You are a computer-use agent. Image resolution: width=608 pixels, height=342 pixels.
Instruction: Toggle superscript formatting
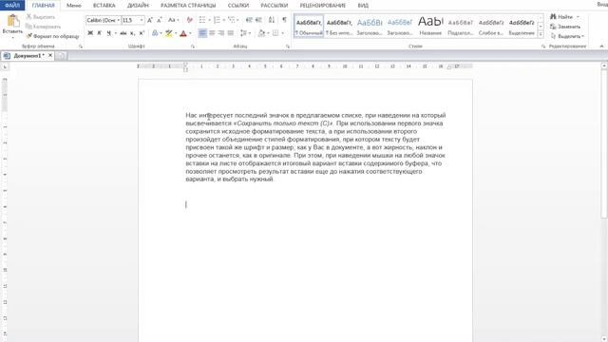pyautogui.click(x=142, y=33)
